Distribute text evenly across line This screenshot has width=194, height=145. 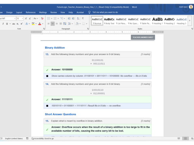[x=65, y=24]
